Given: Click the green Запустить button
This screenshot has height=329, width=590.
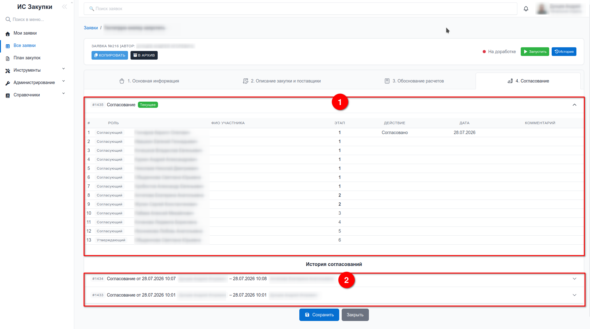Looking at the screenshot, I should coord(535,52).
